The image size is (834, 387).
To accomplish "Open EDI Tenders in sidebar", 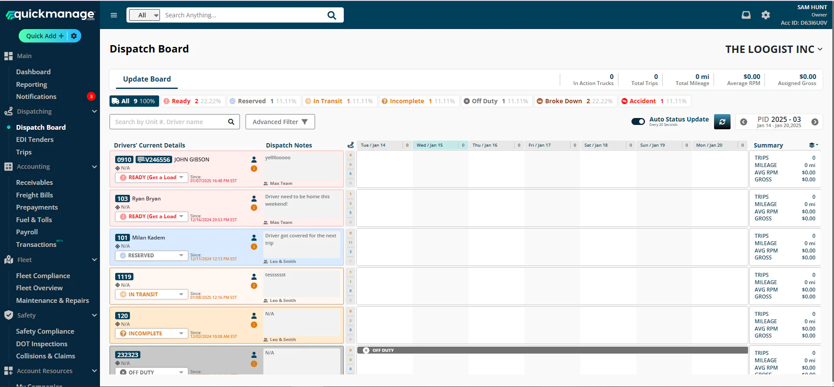I will tap(35, 140).
